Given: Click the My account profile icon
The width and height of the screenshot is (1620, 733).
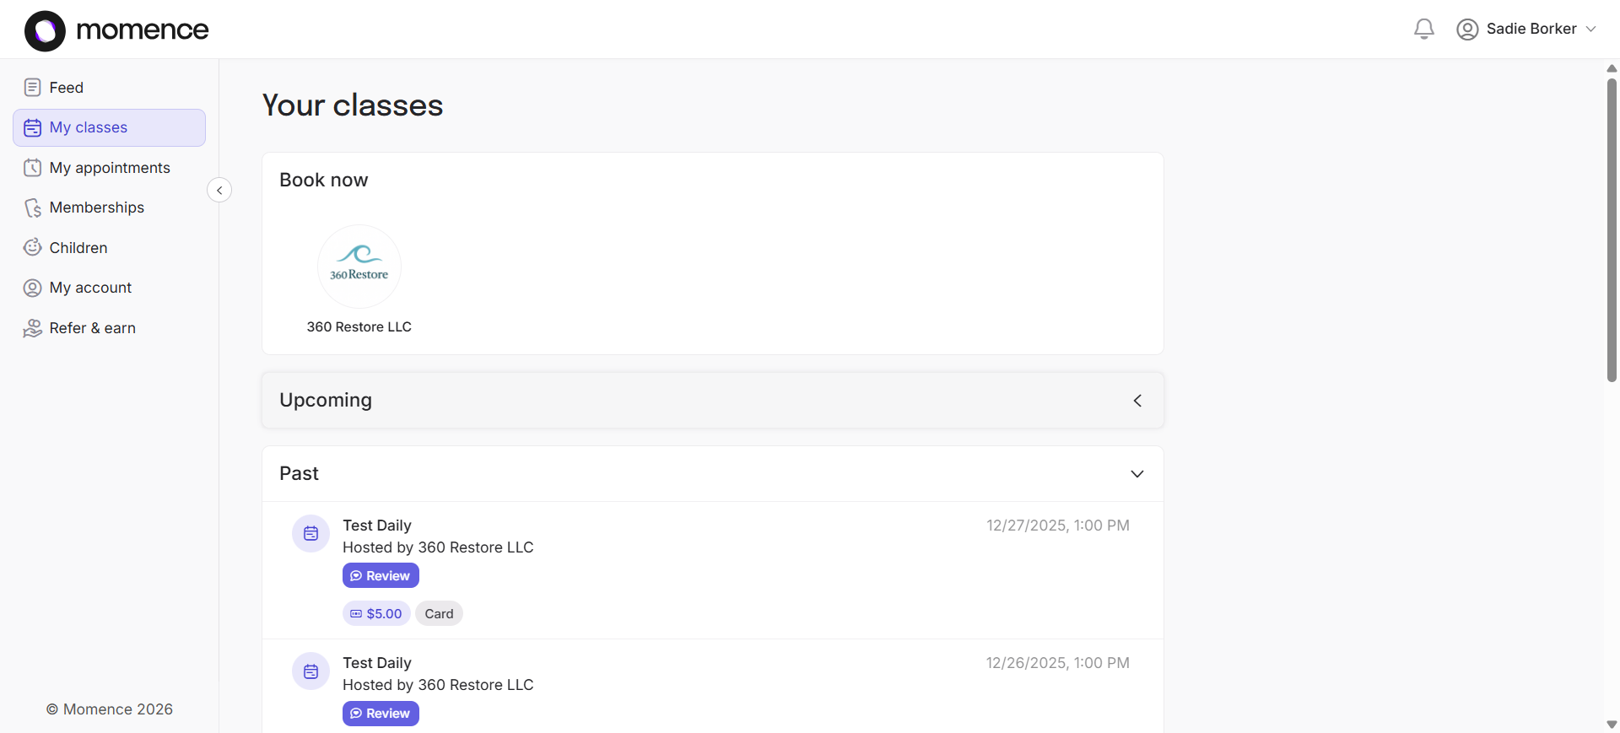Looking at the screenshot, I should (x=32, y=287).
